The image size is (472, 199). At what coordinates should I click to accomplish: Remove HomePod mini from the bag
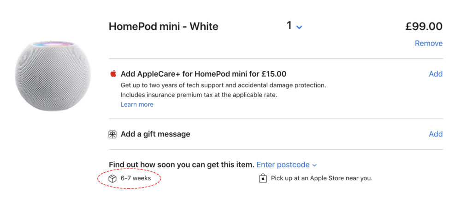(x=428, y=44)
